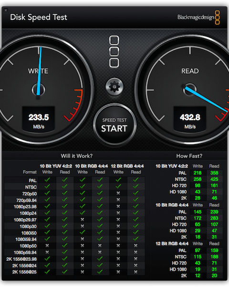Click the WRITE gauge label
Viewport: 229px width, 287px height.
pos(38,71)
